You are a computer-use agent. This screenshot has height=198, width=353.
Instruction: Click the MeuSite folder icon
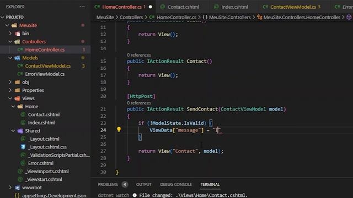click(x=14, y=25)
